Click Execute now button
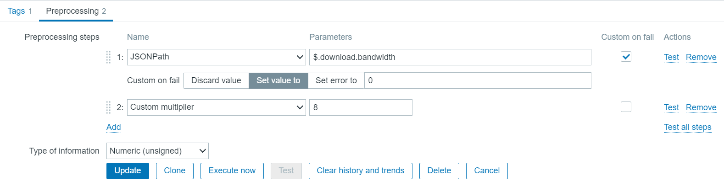The width and height of the screenshot is (724, 187). [x=232, y=171]
